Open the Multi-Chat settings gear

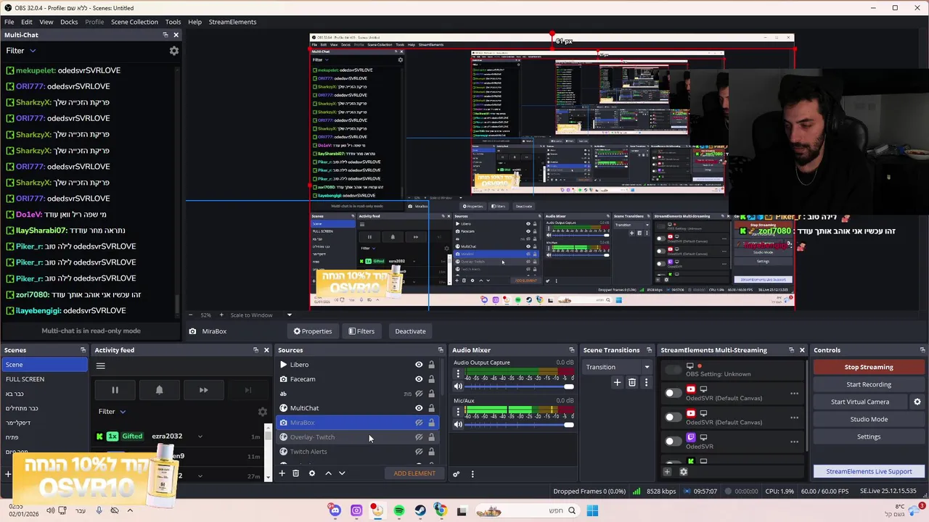point(173,51)
